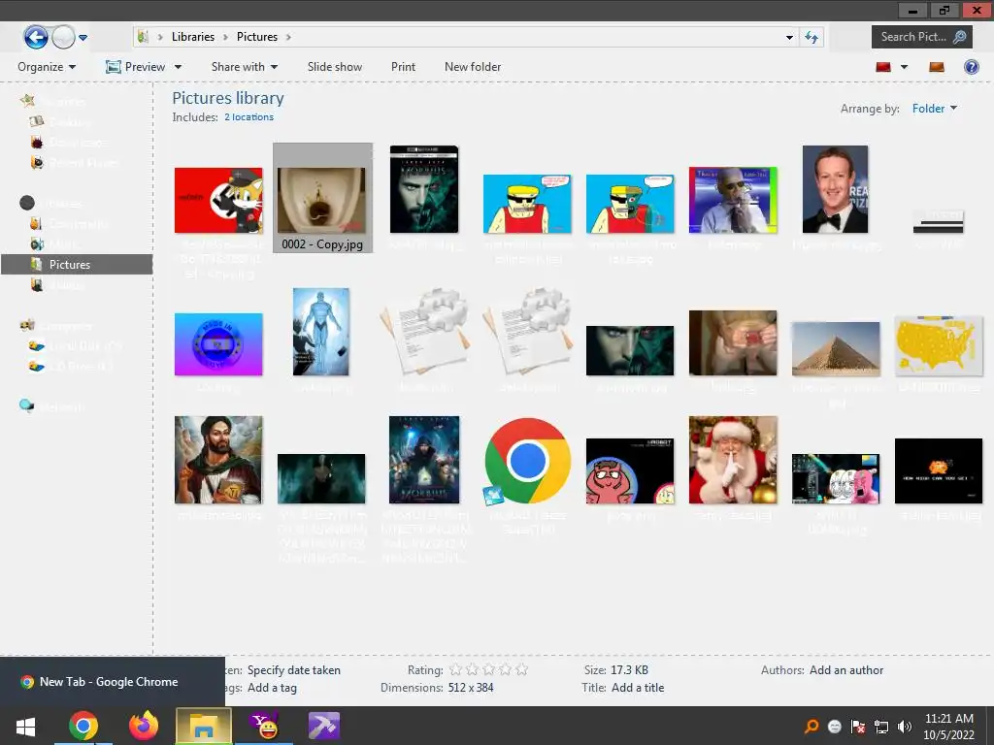Screen dimensions: 994x745
Task: Open Action Center flag tray icon
Action: pyautogui.click(x=858, y=727)
